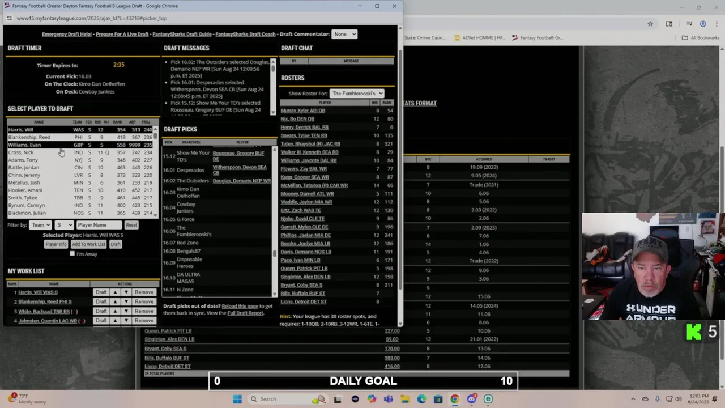Open Discord from the taskbar

471,399
